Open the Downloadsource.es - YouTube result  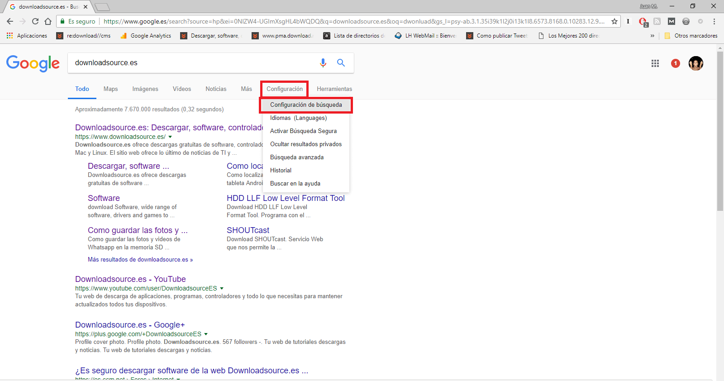(130, 279)
